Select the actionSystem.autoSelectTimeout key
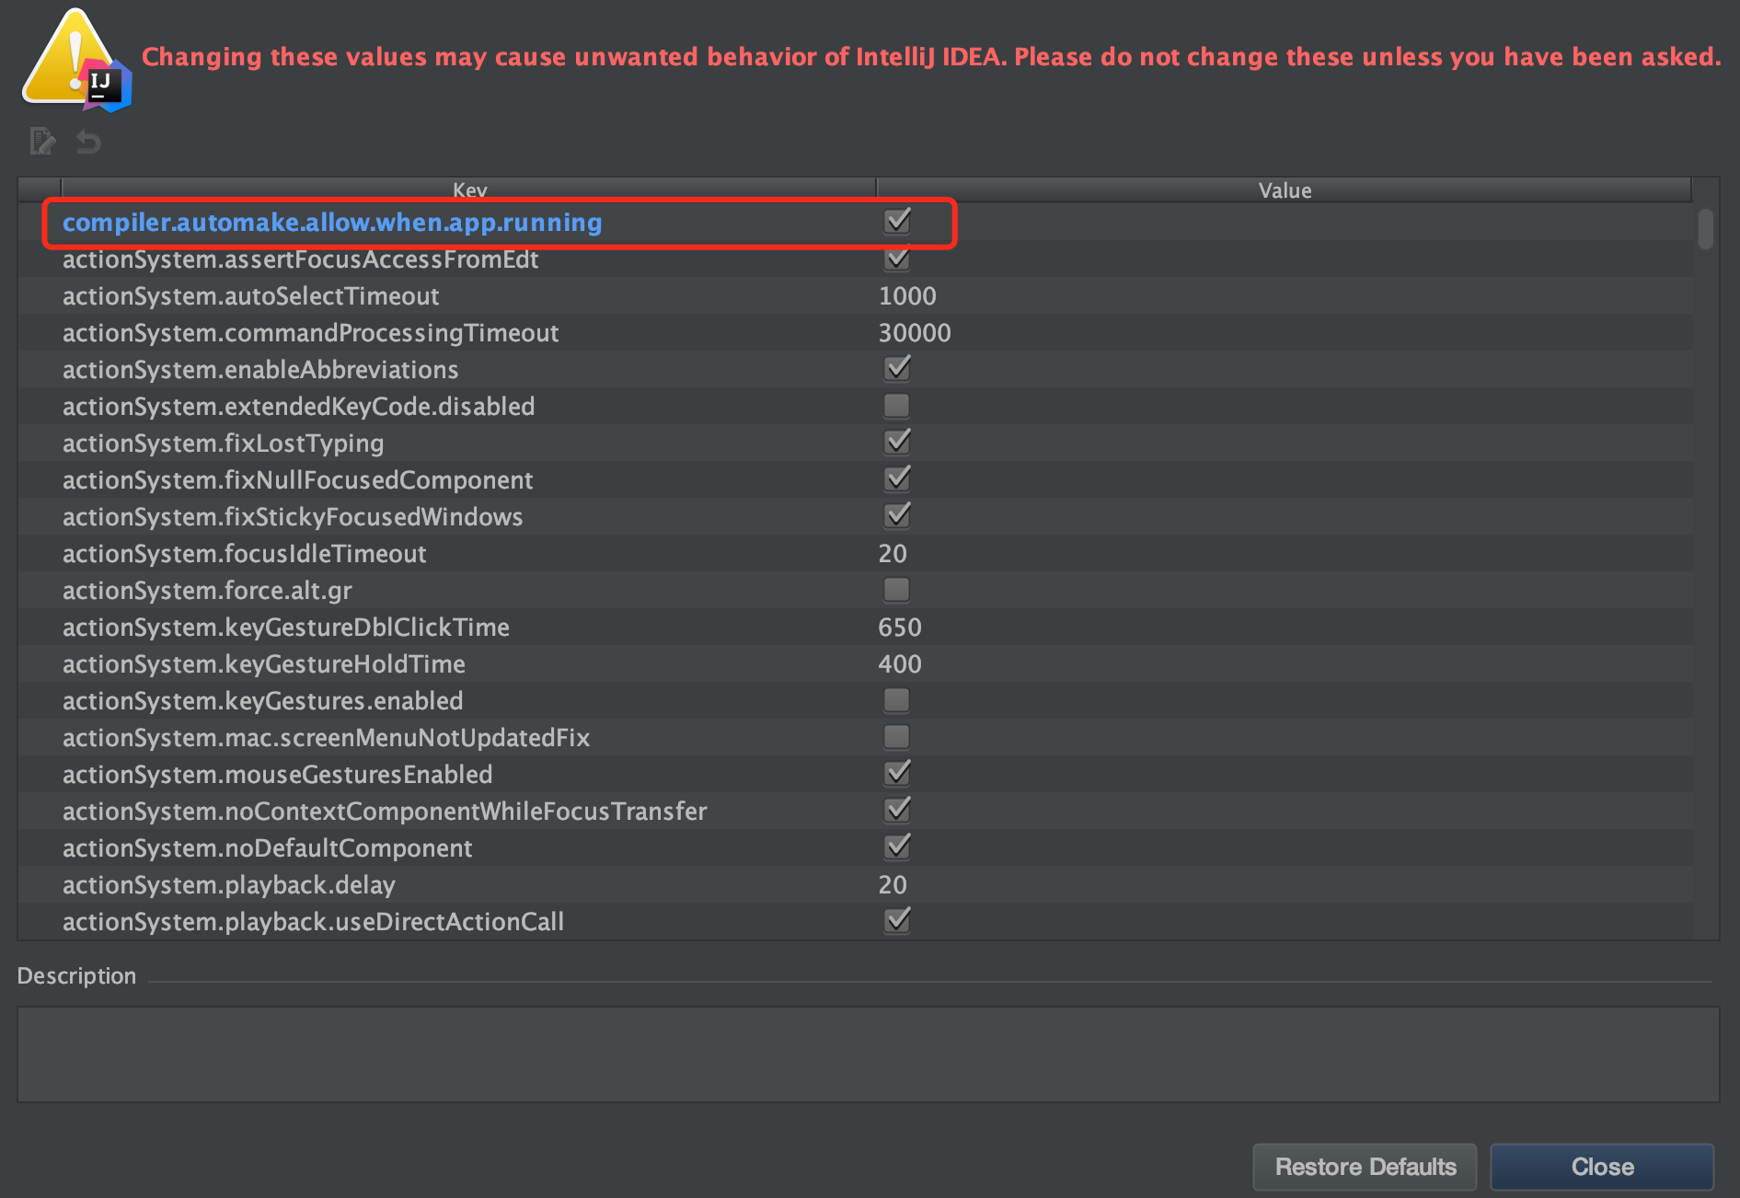 [x=250, y=296]
